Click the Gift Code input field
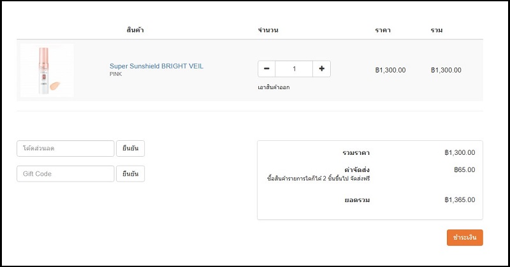This screenshot has width=510, height=267. point(66,174)
